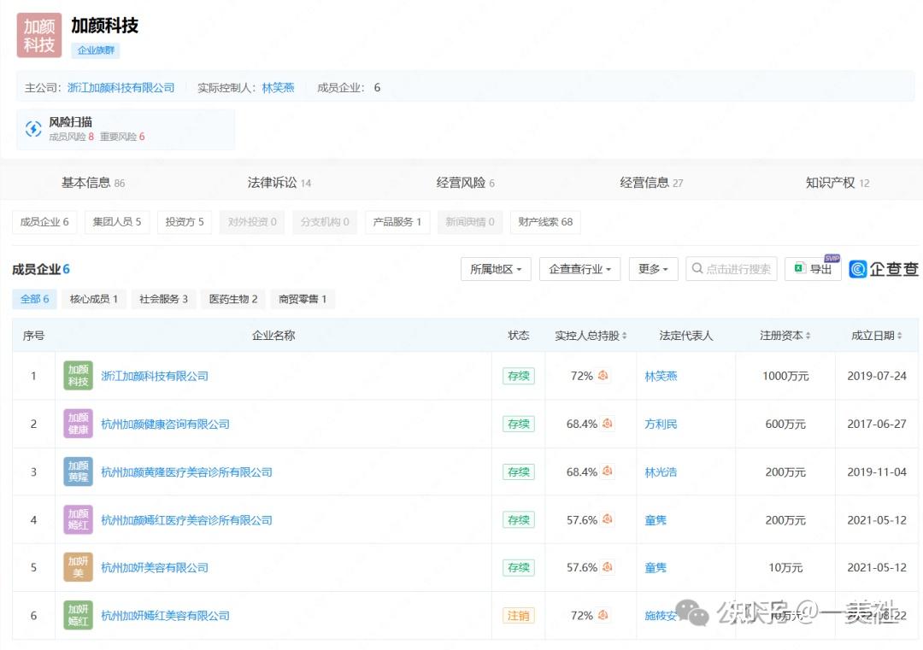Viewport: 923px width, 650px height.
Task: Open the 所属地区 dropdown
Action: pos(495,268)
